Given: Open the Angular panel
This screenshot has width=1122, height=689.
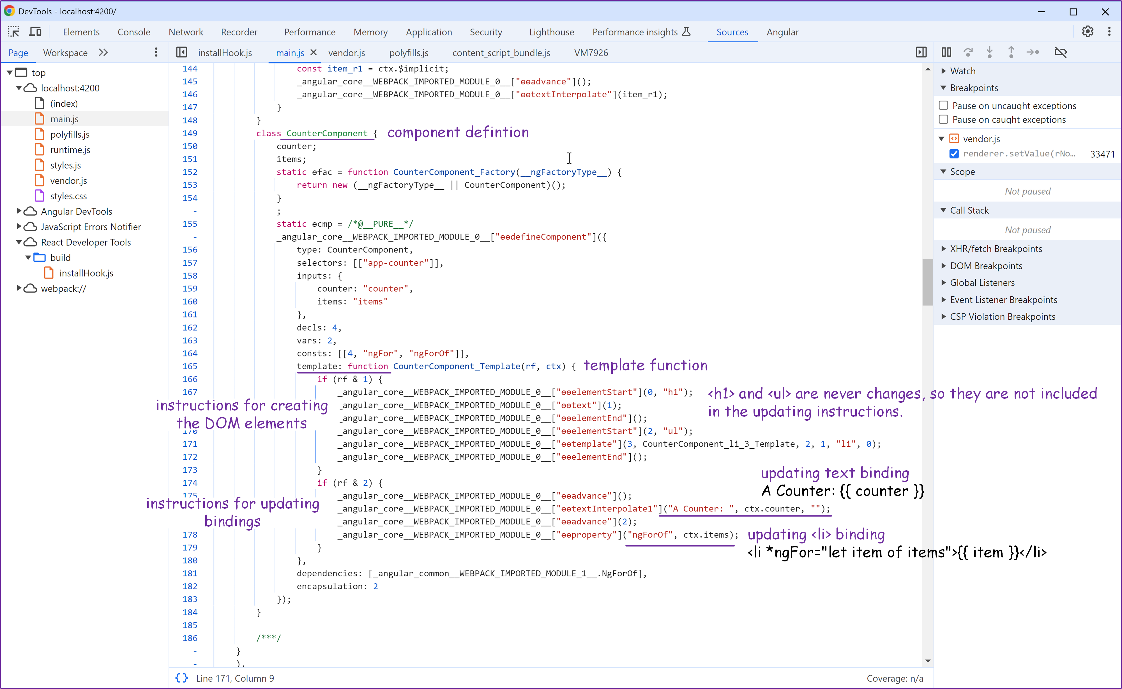Looking at the screenshot, I should coord(782,32).
